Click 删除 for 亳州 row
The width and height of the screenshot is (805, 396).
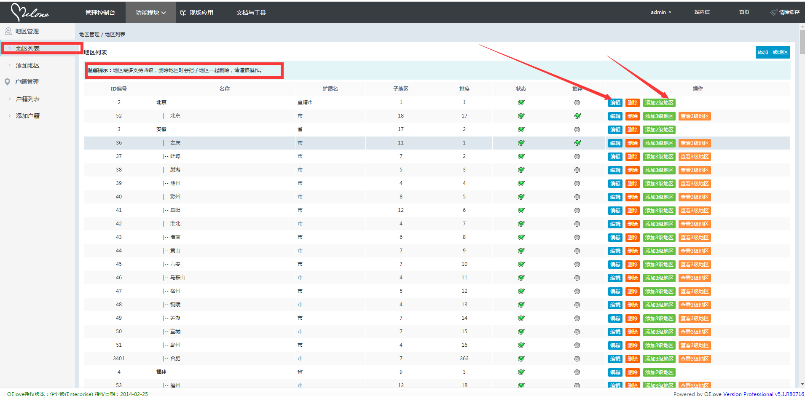(x=633, y=345)
